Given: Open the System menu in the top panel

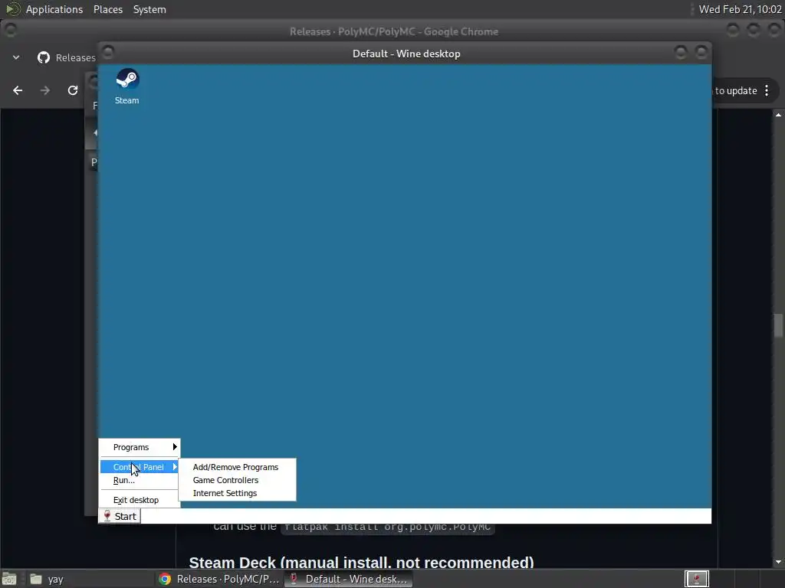Looking at the screenshot, I should pos(149,9).
